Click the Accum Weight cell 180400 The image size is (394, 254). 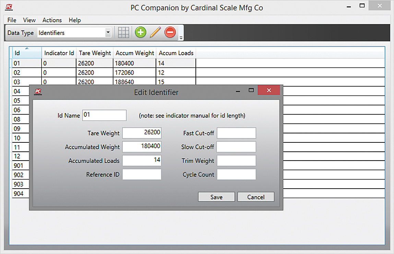tap(135, 63)
